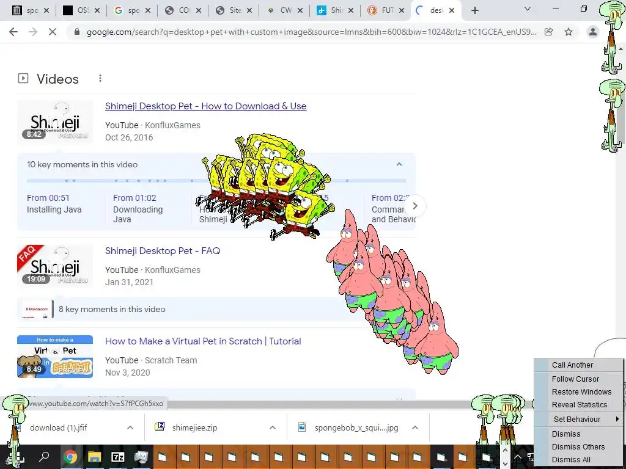Close the active 'desk' tab

click(452, 10)
